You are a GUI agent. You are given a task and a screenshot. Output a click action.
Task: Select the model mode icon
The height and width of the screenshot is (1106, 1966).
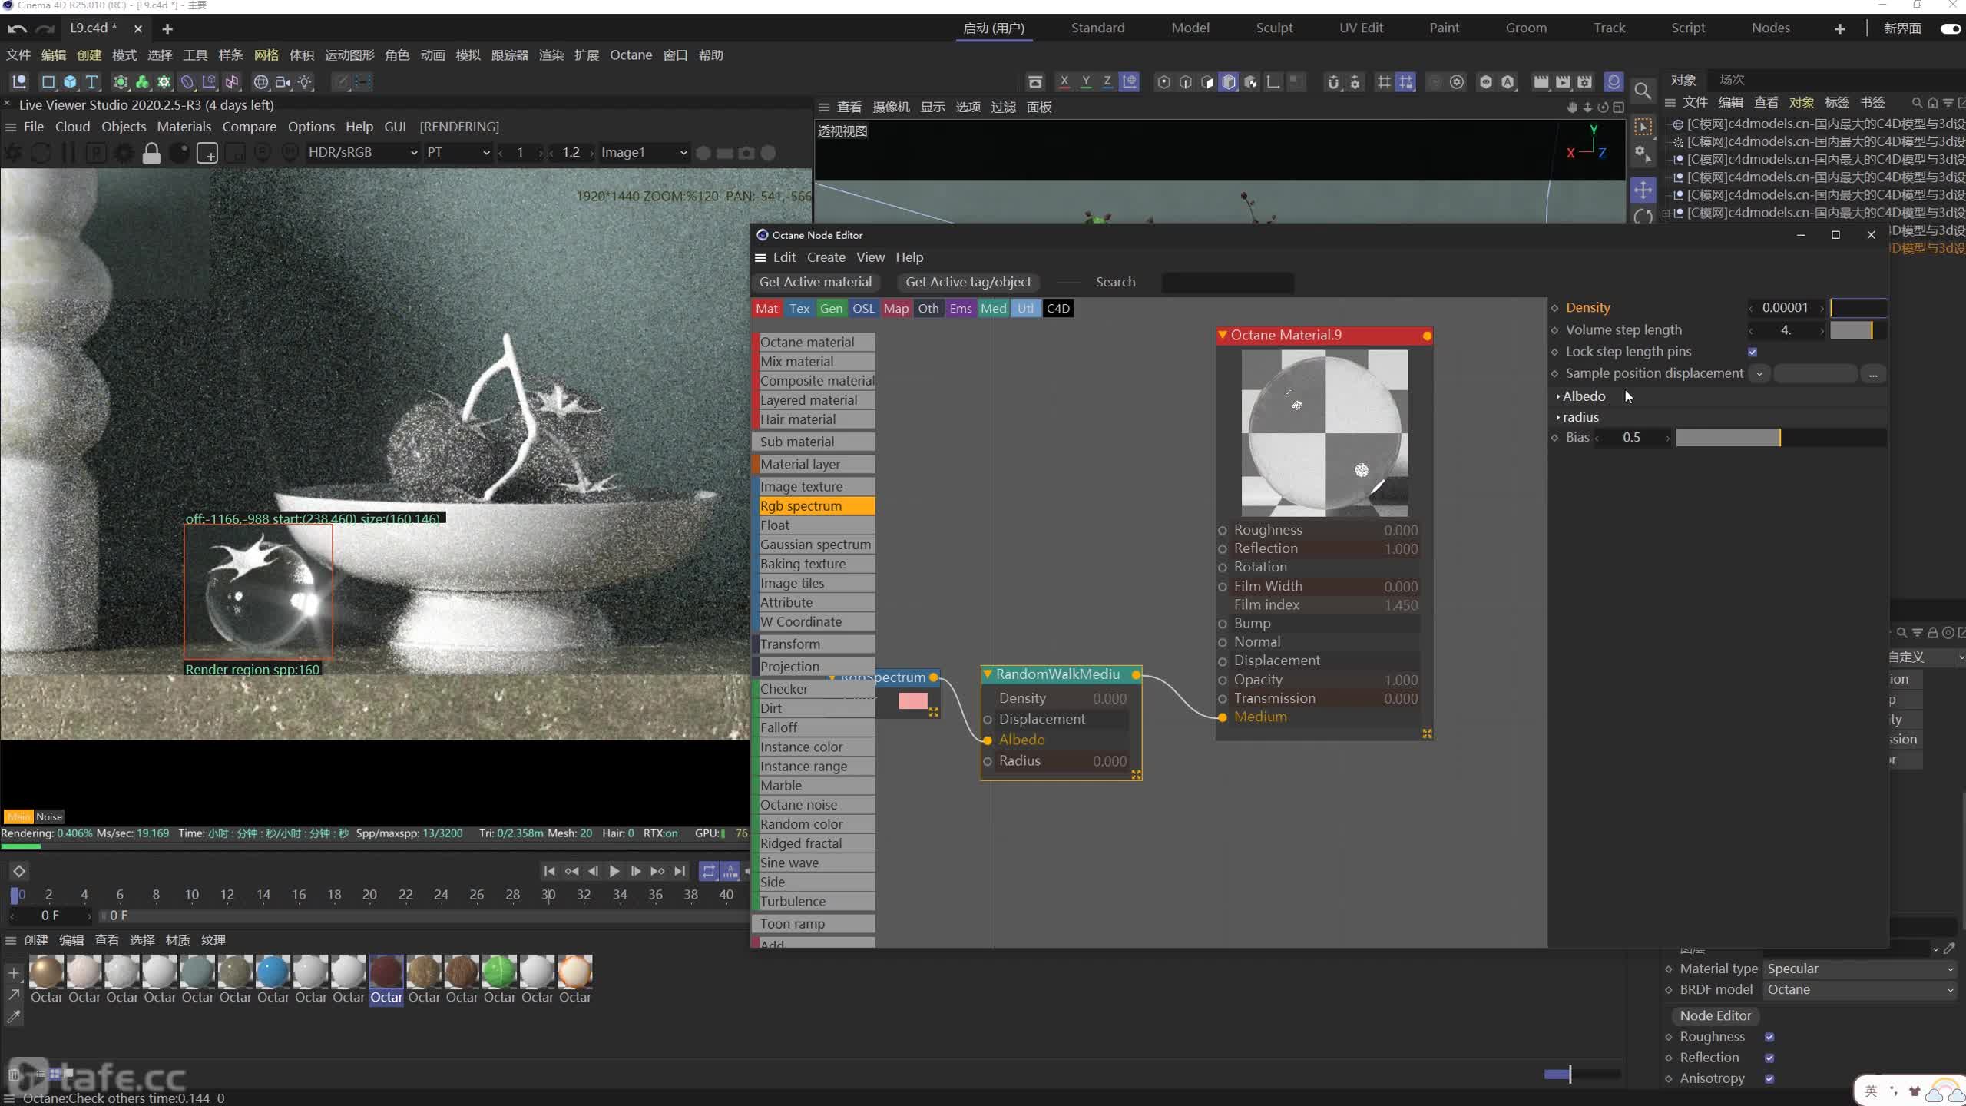[1229, 82]
